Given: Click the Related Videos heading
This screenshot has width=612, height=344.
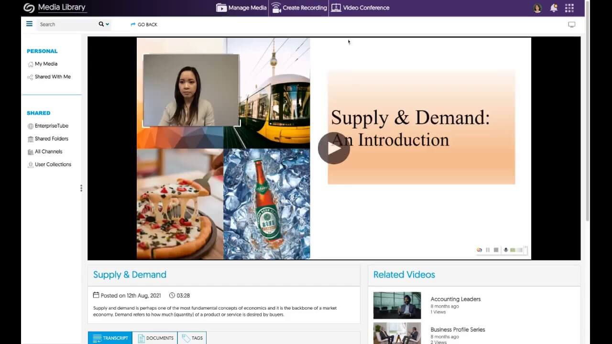Looking at the screenshot, I should 404,275.
